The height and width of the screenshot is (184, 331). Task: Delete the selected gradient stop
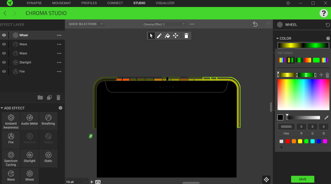tap(327, 75)
